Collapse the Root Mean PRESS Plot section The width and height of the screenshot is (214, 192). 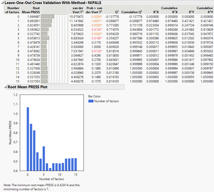click(5, 87)
